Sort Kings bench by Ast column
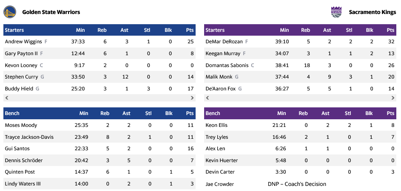Viewport: 401px width, 191px height. (x=325, y=113)
